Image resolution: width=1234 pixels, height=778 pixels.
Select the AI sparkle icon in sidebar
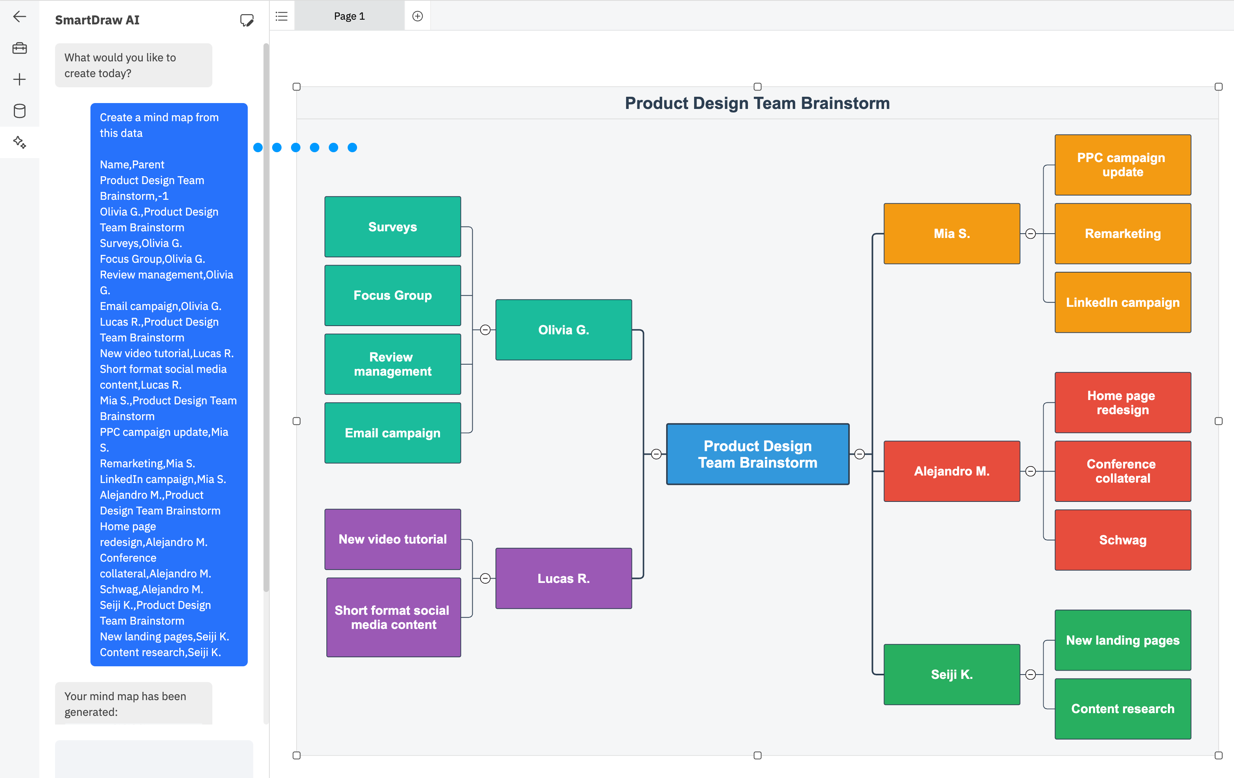[x=20, y=142]
